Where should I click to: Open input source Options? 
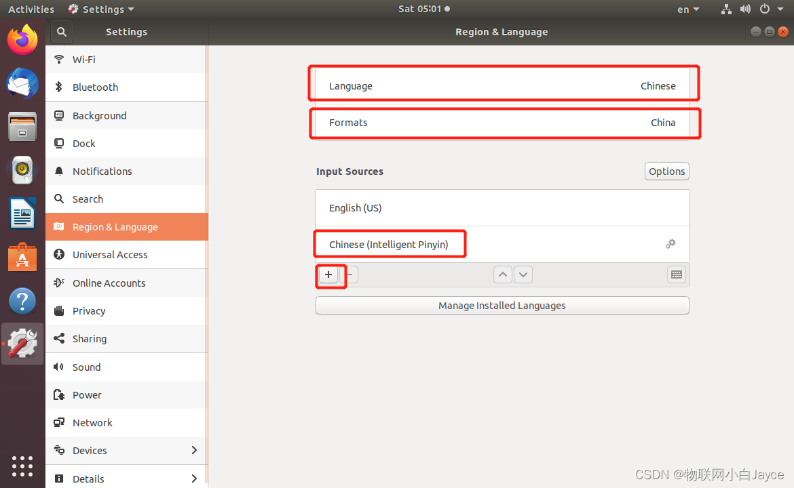[666, 171]
